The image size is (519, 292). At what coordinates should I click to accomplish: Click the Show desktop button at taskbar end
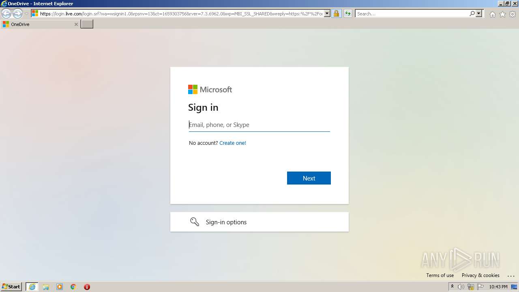click(x=515, y=287)
